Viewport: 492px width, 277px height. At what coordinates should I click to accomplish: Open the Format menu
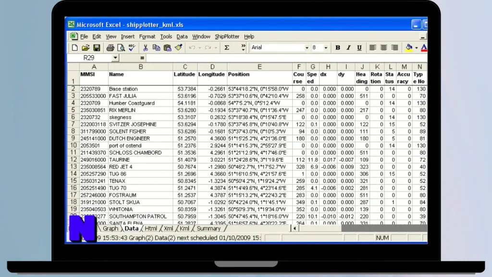coord(147,37)
